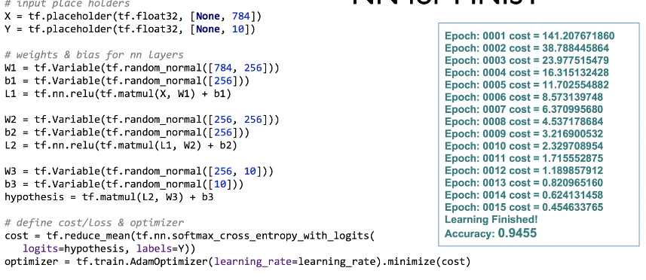Click the '# define cost/loss & optimizer' comment
646x280 pixels.
pyautogui.click(x=94, y=223)
